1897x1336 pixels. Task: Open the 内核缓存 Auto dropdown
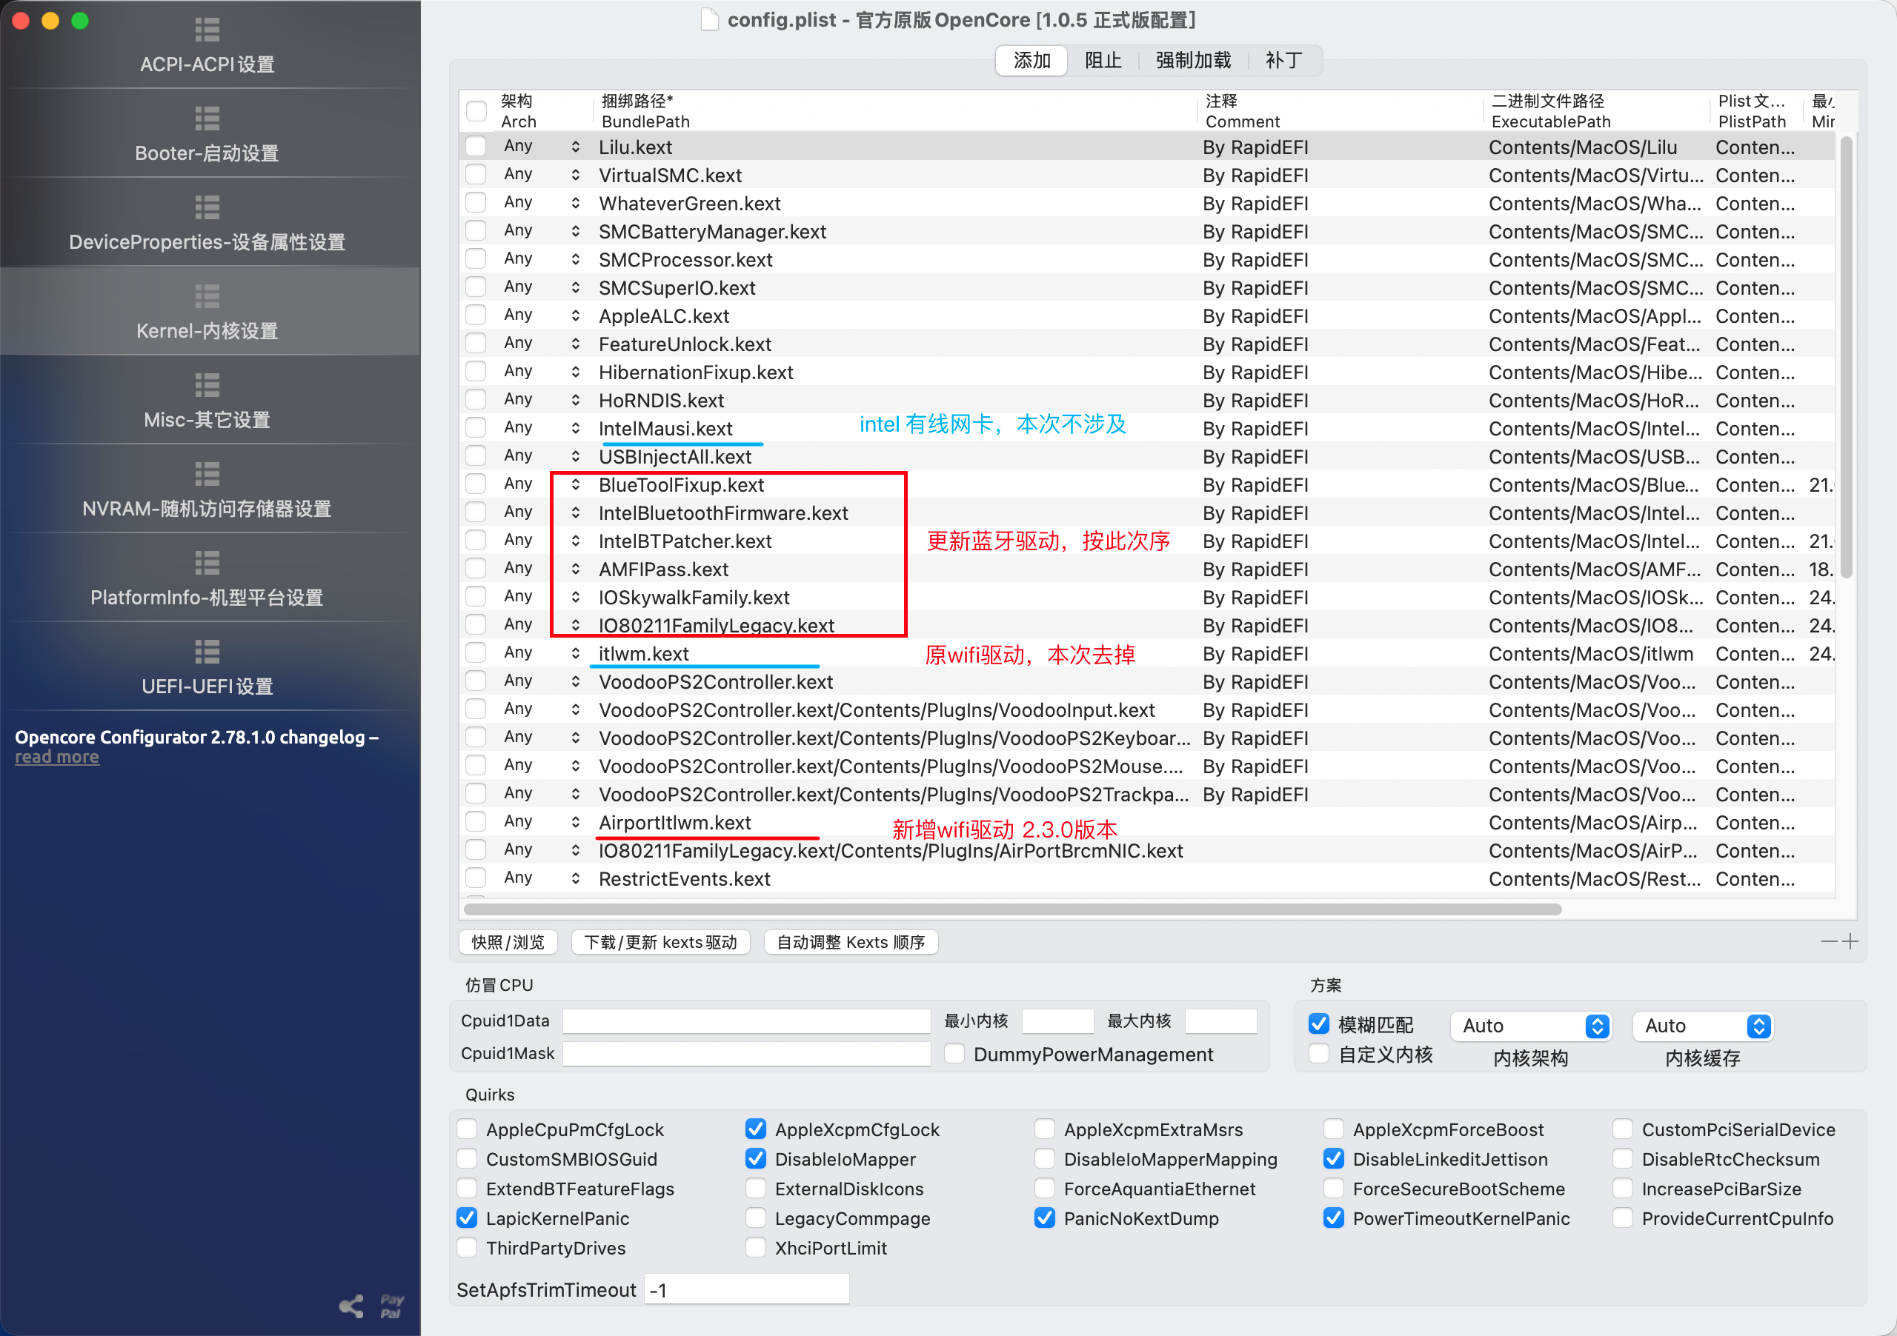point(1702,1026)
